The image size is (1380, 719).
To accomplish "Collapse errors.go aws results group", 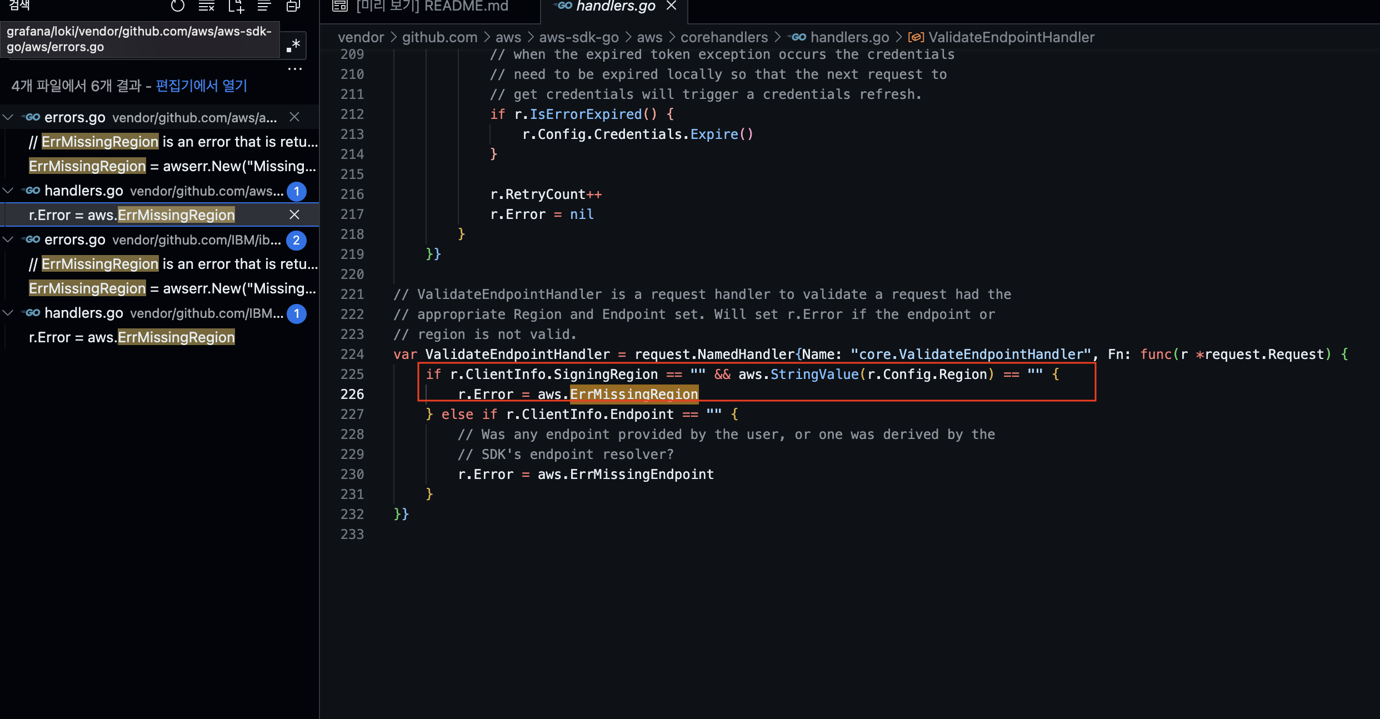I will pyautogui.click(x=8, y=117).
